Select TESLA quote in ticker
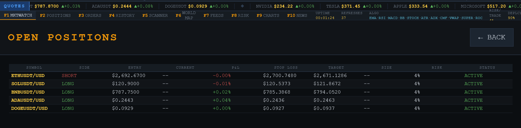Viewport: 521px width, 128px height. 354,6
